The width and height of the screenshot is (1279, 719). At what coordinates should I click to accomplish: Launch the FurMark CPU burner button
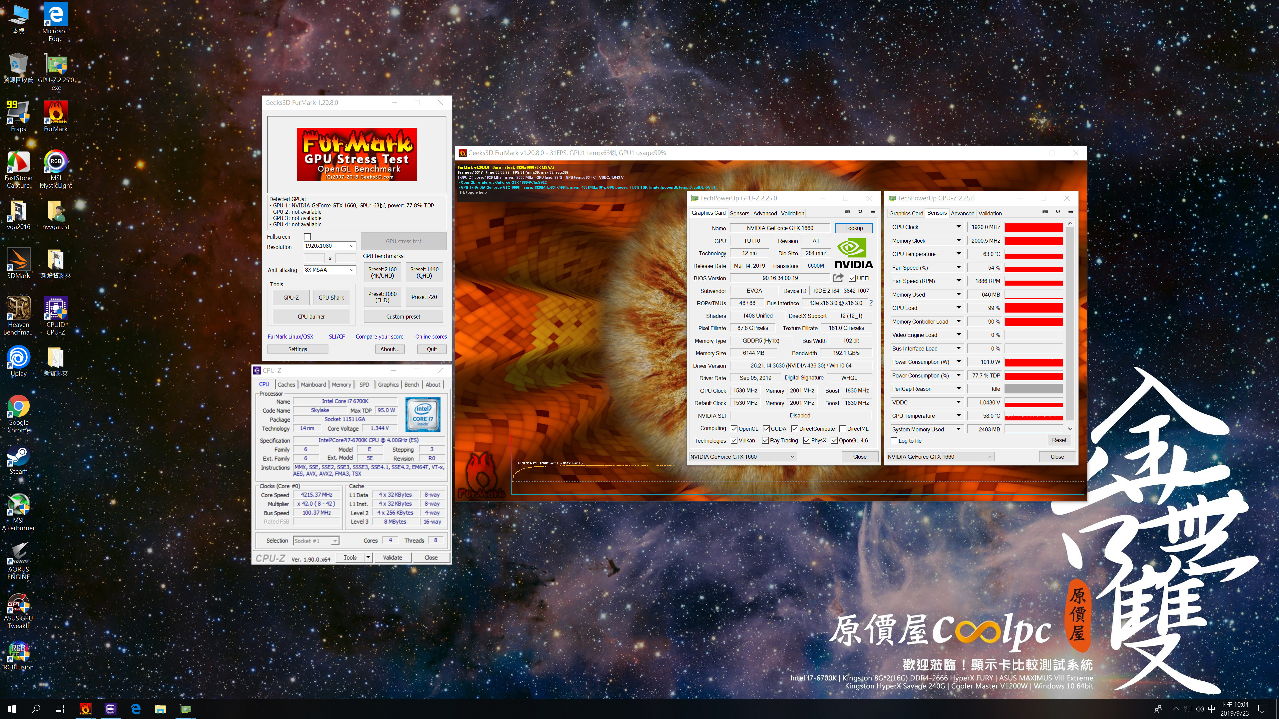(311, 317)
